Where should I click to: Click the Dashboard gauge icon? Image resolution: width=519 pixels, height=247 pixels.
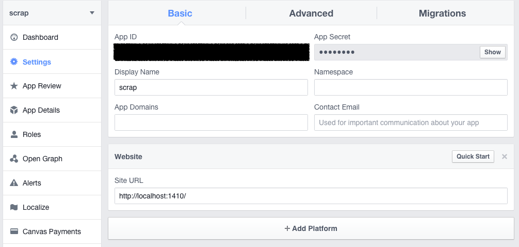click(x=14, y=37)
